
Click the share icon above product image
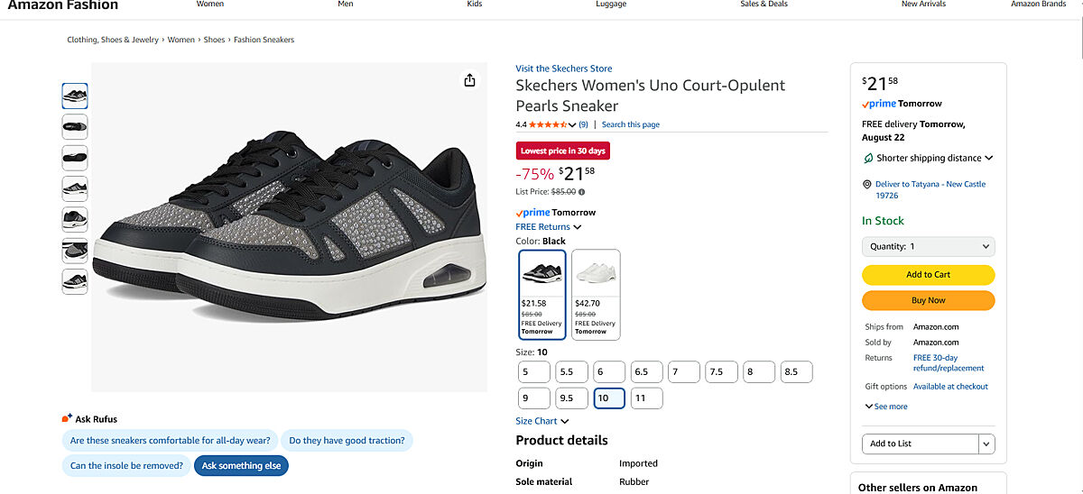click(469, 80)
